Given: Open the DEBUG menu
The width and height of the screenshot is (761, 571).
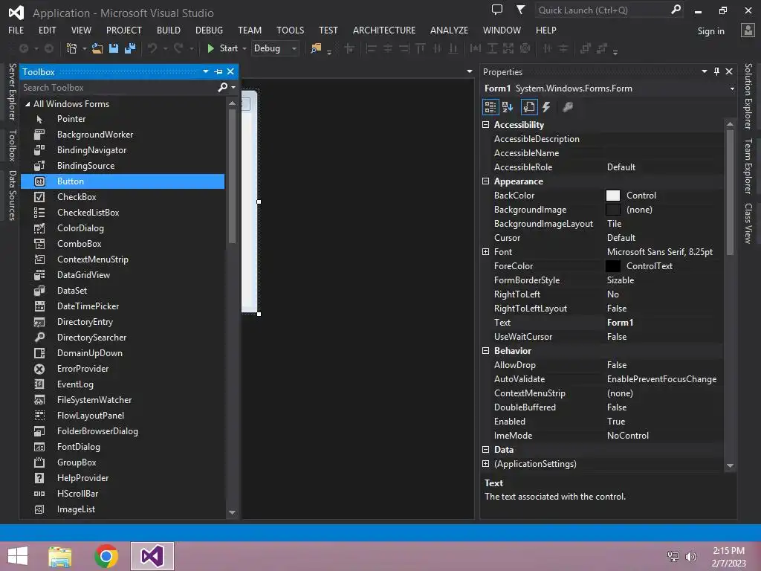Looking at the screenshot, I should tap(209, 30).
